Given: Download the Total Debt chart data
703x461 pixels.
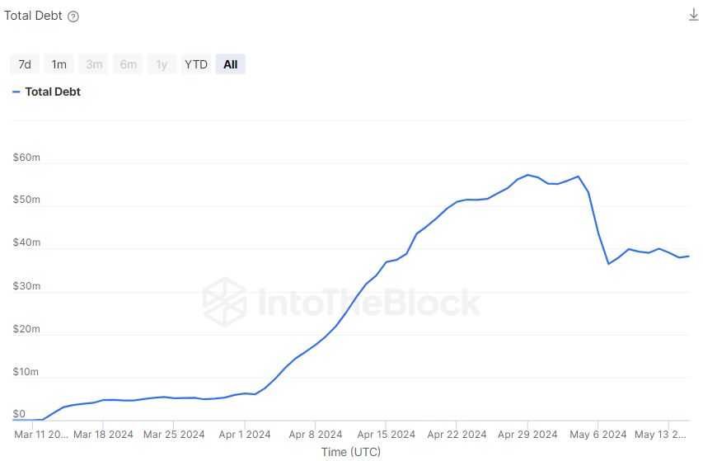Looking at the screenshot, I should (693, 15).
